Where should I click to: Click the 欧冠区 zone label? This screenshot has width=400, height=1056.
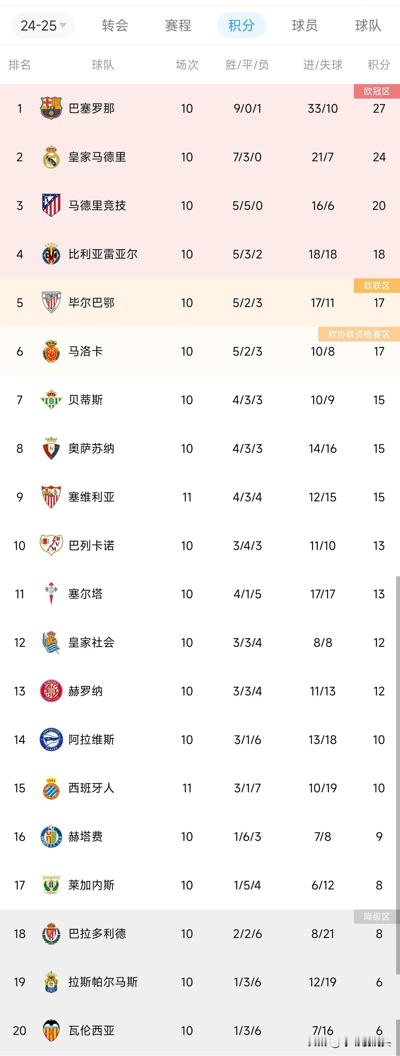(377, 92)
